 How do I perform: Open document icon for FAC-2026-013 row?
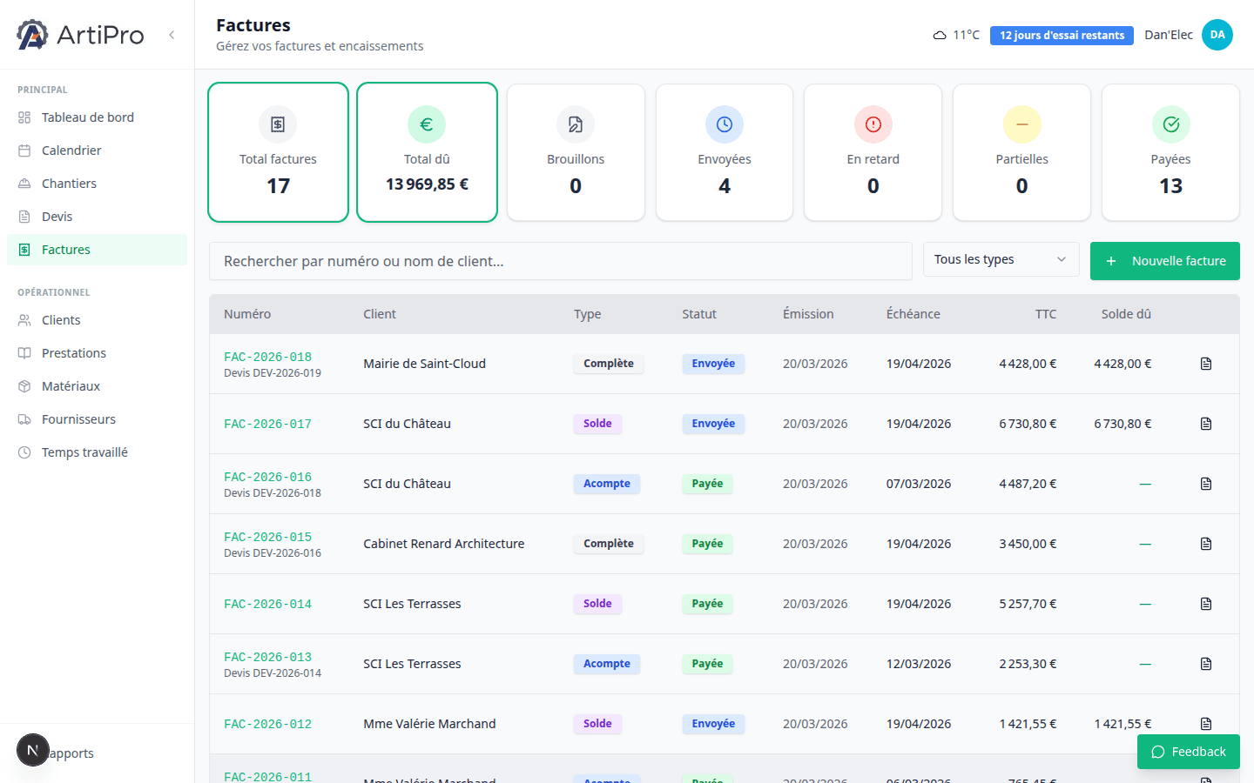pos(1205,664)
